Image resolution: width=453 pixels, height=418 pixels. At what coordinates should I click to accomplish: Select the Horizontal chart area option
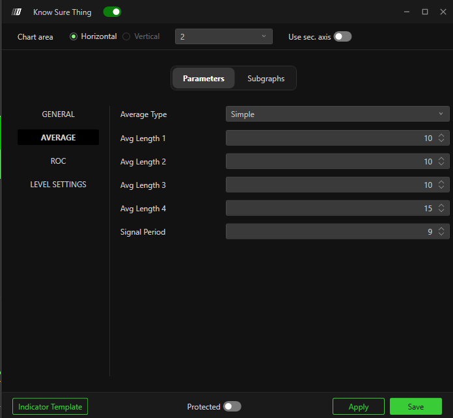[74, 36]
